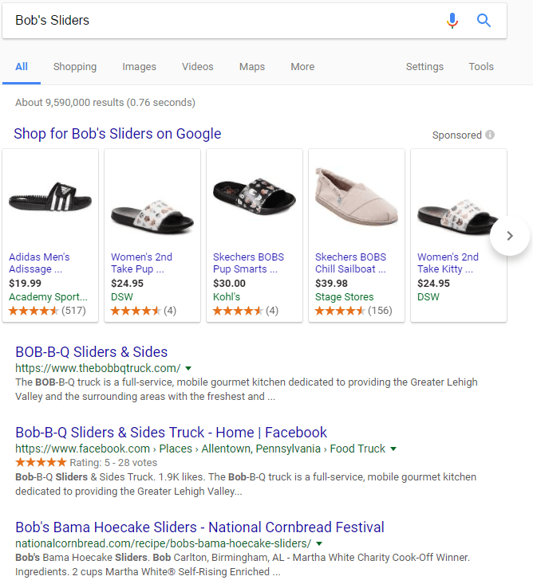Click the Adidas Men's Adissage sandal image
The image size is (533, 584).
(50, 196)
